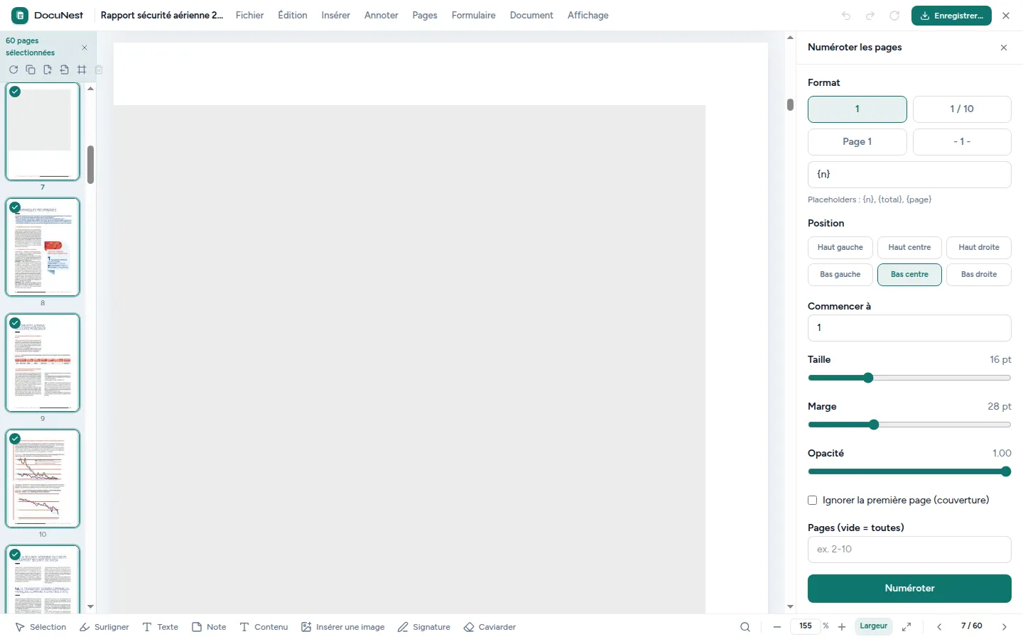Rotate the selected pages

[x=13, y=70]
